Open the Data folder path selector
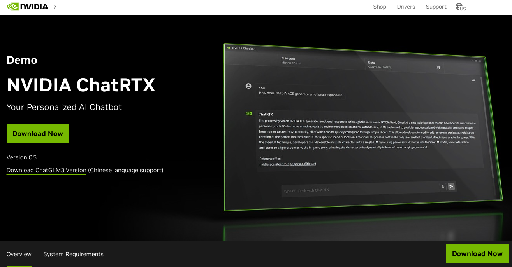The image size is (512, 267). point(380,65)
